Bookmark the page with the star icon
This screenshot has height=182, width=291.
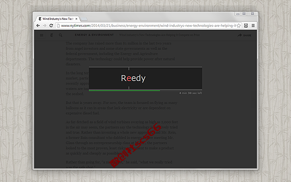pos(239,25)
